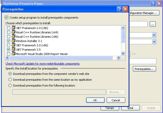163x113 pixels.
Task: Select download from the following location option
Action: (x=10, y=86)
